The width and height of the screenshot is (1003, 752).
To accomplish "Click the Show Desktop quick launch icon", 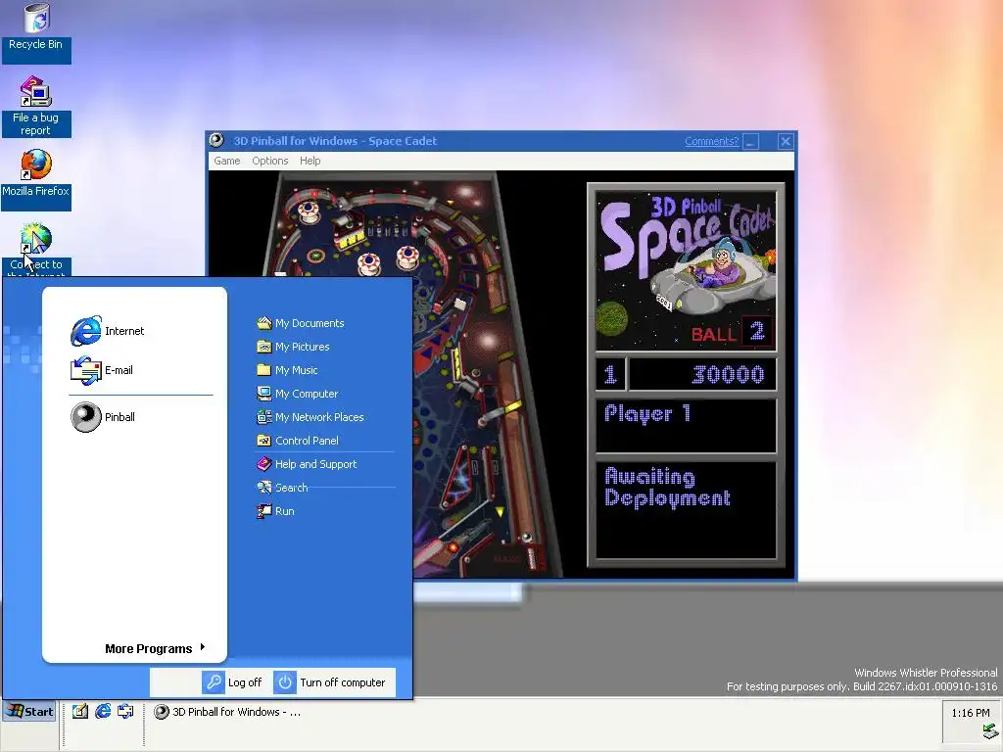I will point(80,711).
